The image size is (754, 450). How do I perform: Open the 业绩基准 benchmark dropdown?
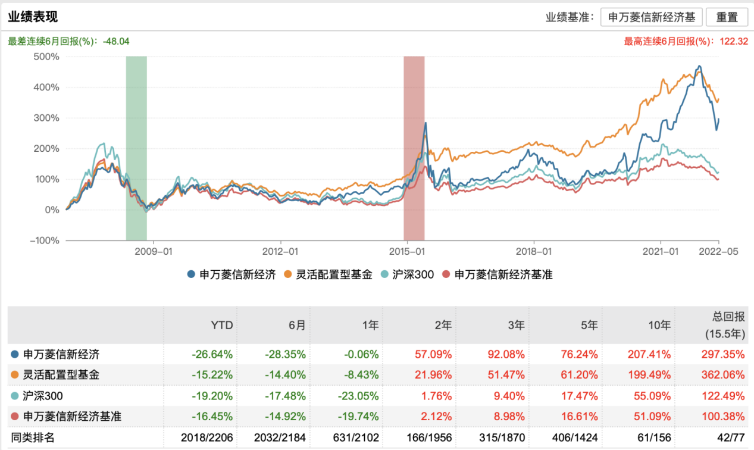[652, 17]
